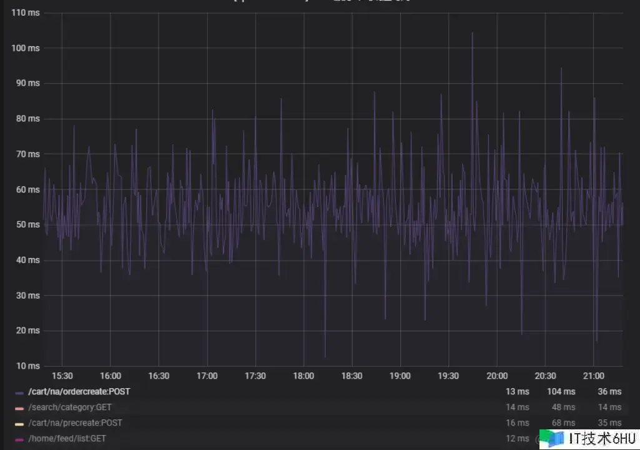Screen dimensions: 640x450
Task: Toggle the /cart/na/precreate:POST legend series
Action: [75, 423]
